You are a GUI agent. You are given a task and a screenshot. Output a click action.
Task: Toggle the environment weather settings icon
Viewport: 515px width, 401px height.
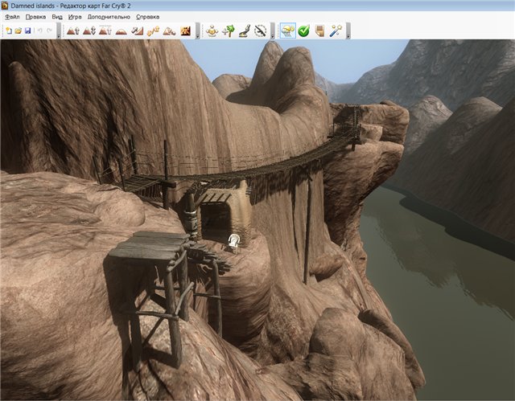click(x=288, y=31)
